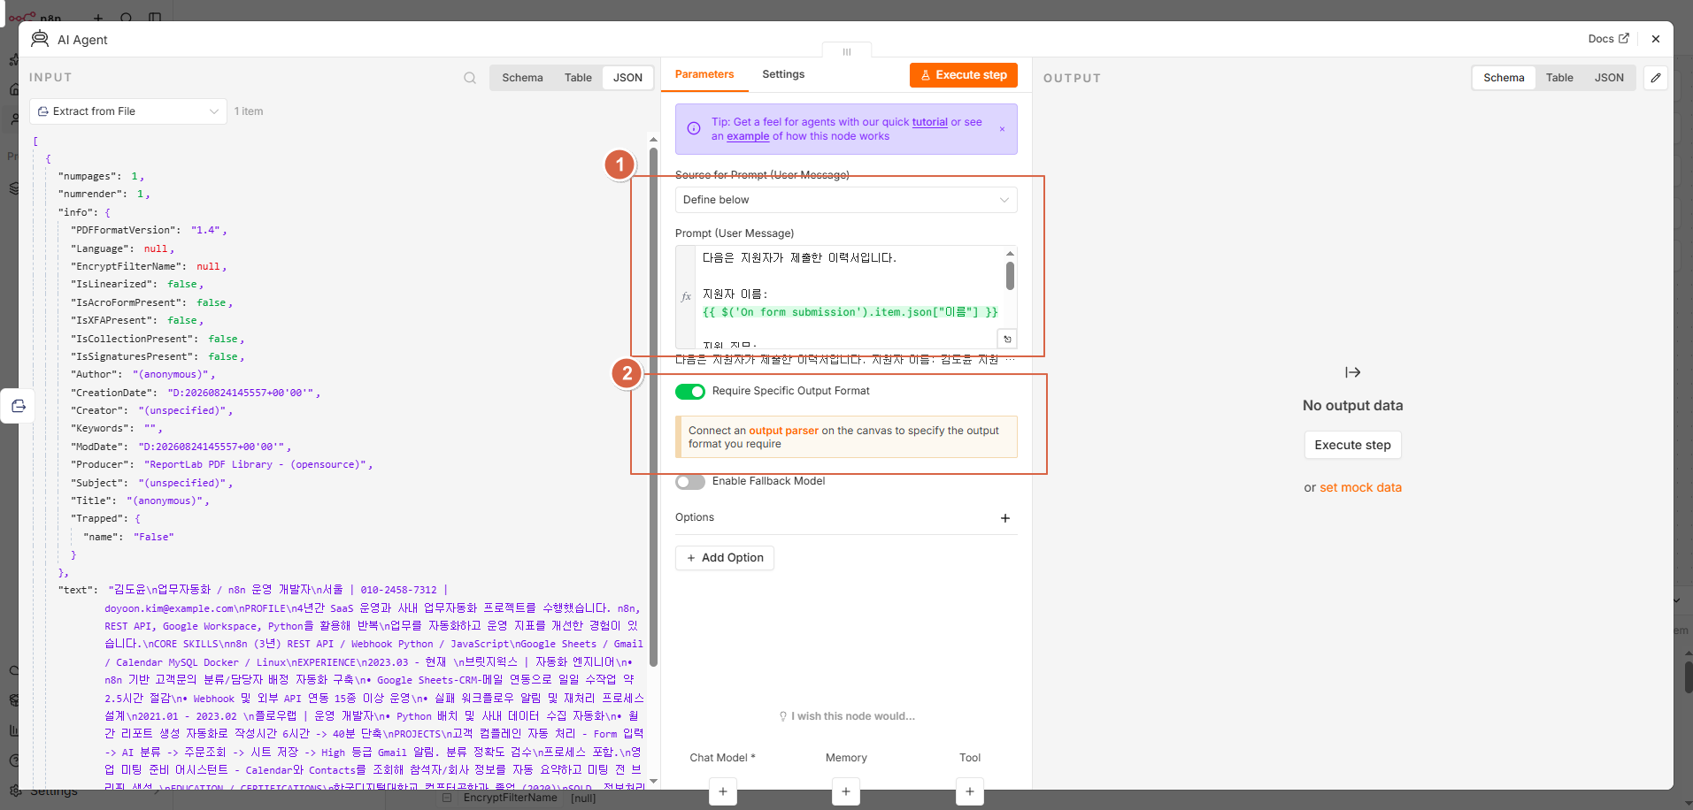Click Execute step button in Output panel
Viewport: 1693px width, 810px height.
pyautogui.click(x=1352, y=445)
